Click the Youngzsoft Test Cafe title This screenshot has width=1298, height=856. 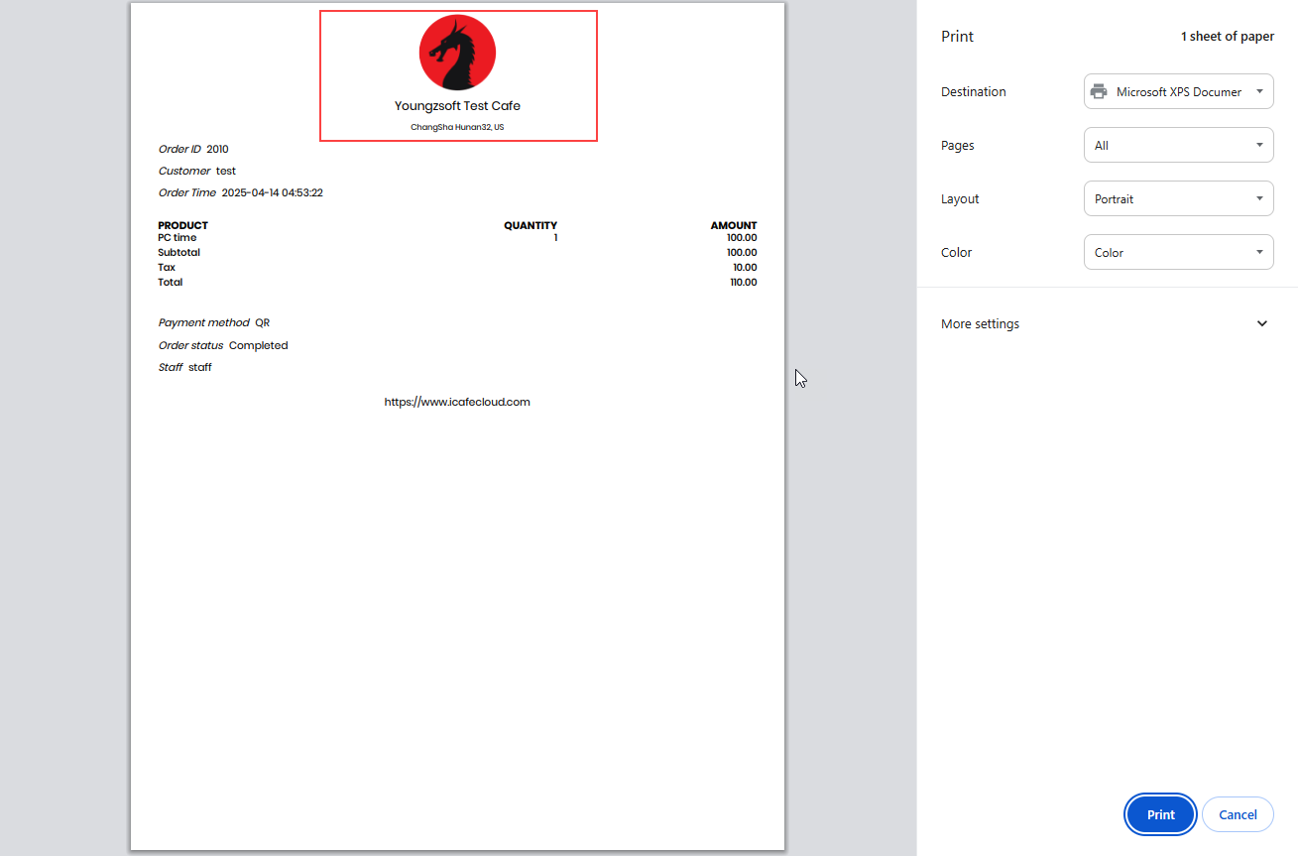tap(457, 106)
